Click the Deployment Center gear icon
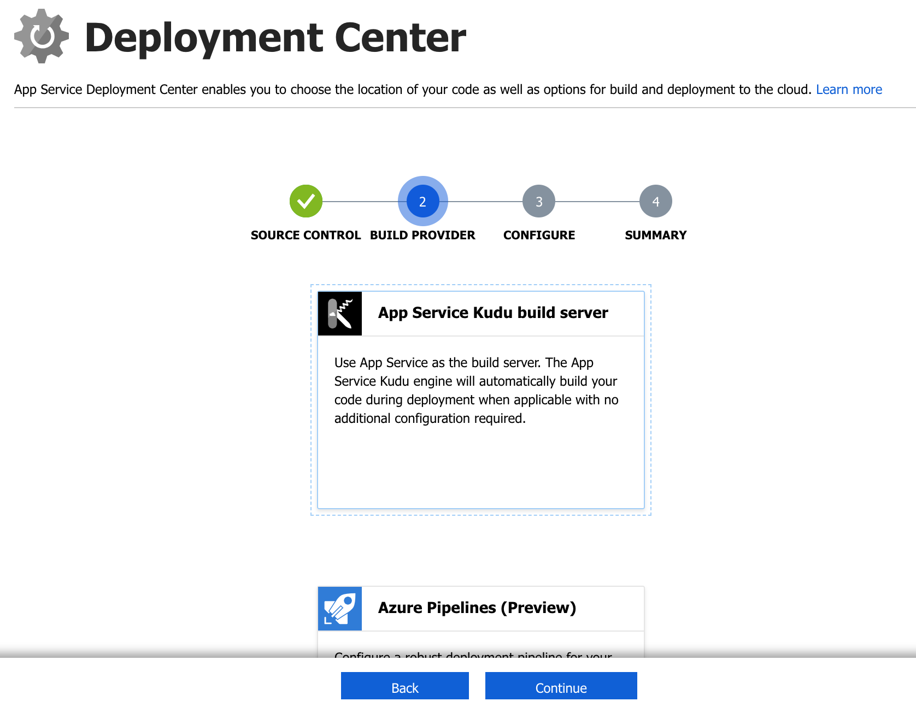 tap(42, 36)
